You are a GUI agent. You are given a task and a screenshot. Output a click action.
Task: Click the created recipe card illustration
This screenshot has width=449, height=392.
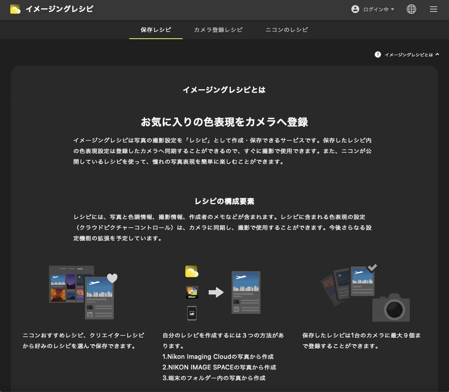pyautogui.click(x=246, y=292)
